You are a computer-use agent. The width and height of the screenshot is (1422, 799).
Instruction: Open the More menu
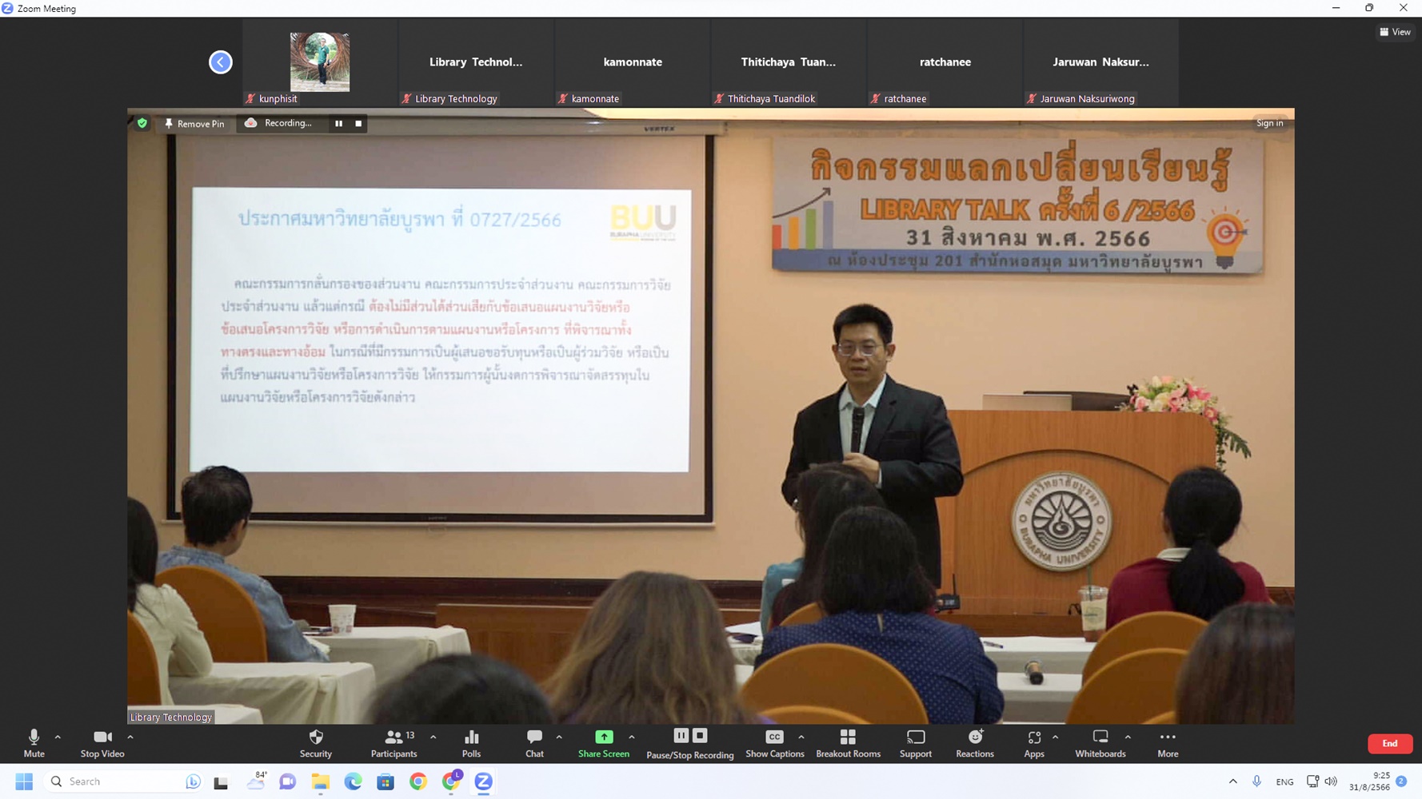coord(1167,742)
